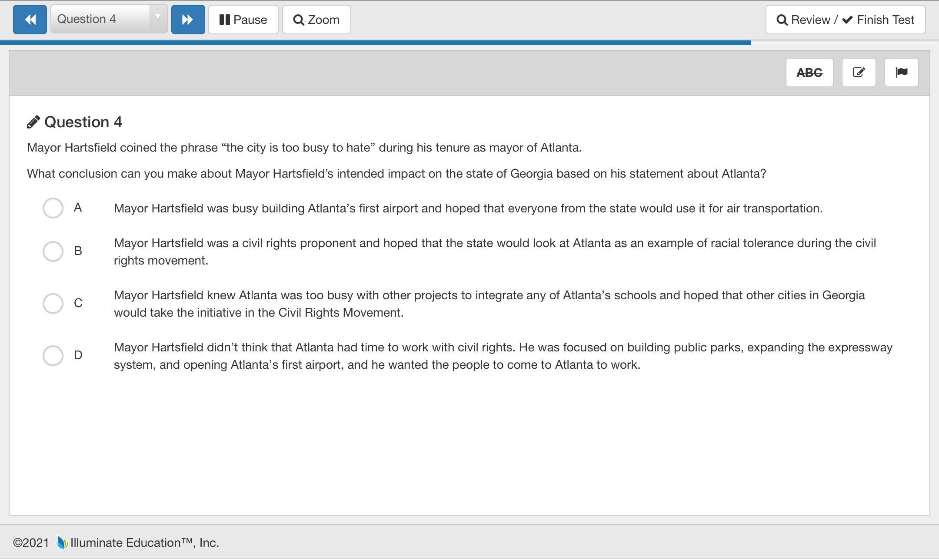The height and width of the screenshot is (559, 939).
Task: Click the Illuminate Education logo icon
Action: (x=62, y=542)
